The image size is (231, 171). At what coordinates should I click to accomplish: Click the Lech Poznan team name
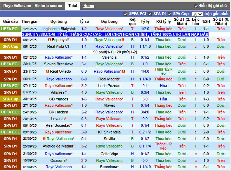point(109,86)
